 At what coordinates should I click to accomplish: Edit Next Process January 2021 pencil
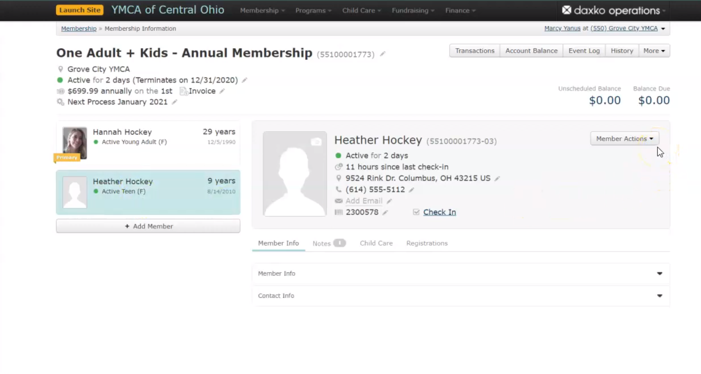174,102
